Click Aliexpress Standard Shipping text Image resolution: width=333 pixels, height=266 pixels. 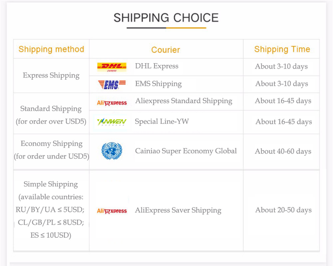click(184, 101)
